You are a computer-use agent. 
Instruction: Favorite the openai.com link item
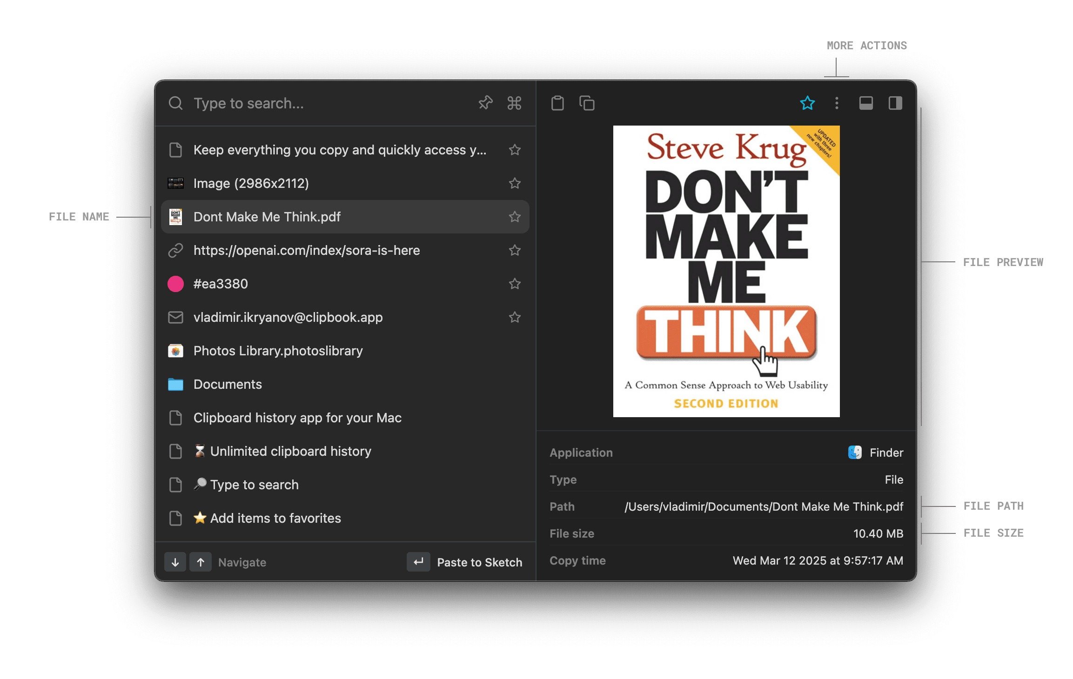pos(515,250)
